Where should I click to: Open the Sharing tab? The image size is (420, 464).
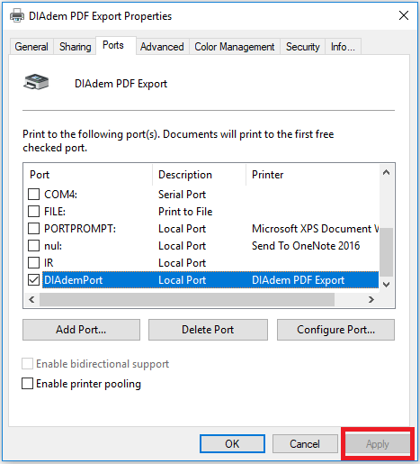point(75,47)
